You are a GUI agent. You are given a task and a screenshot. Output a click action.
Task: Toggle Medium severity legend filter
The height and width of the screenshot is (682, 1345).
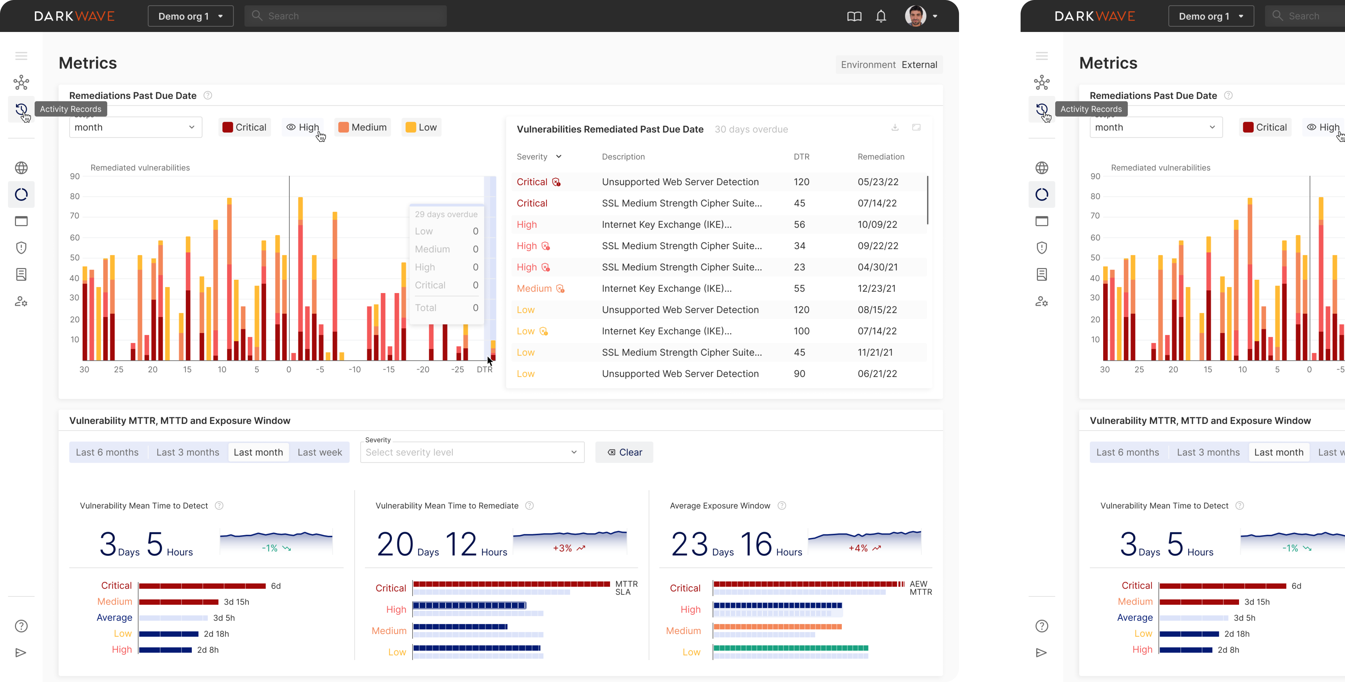pos(362,127)
